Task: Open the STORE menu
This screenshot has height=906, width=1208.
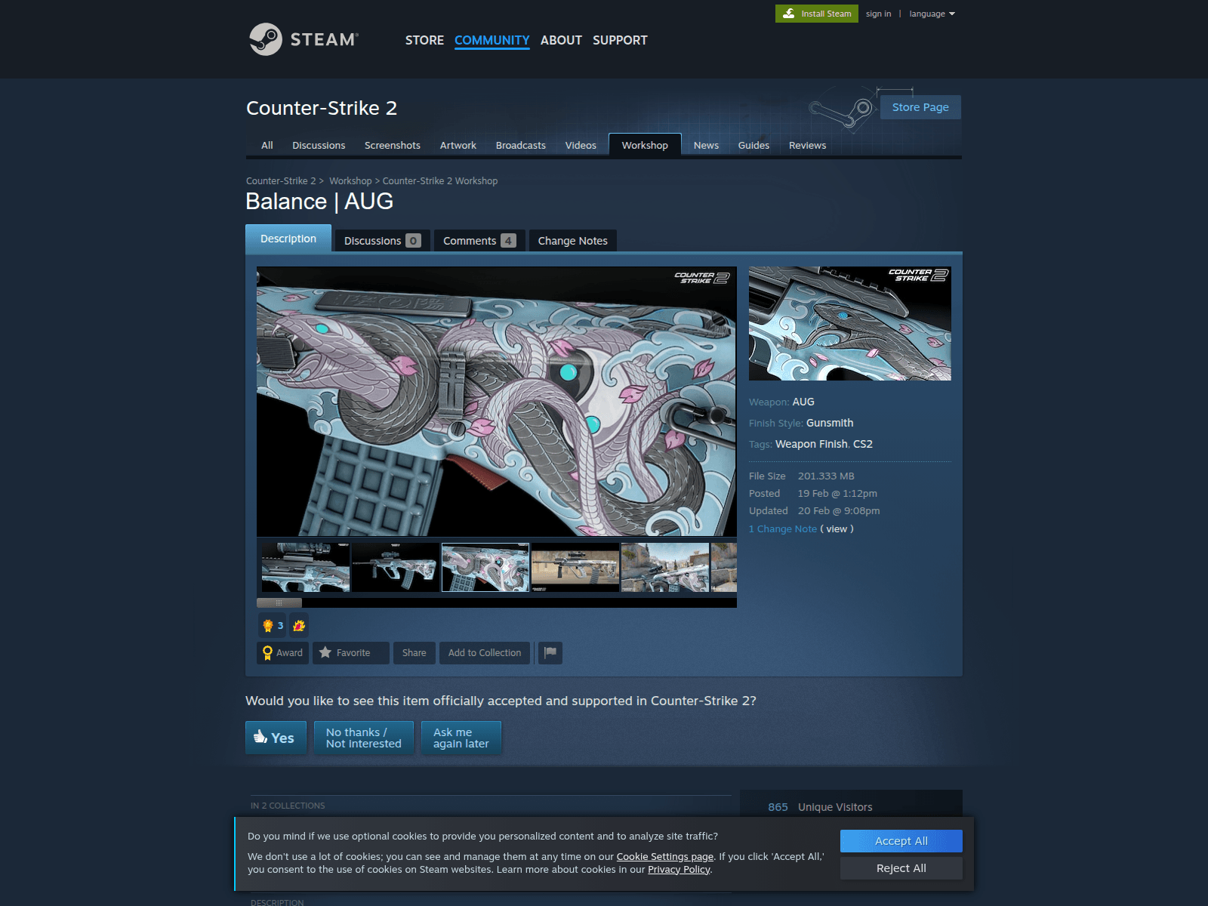Action: pos(424,40)
